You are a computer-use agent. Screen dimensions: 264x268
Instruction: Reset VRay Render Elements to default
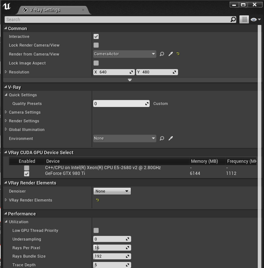coord(97,200)
